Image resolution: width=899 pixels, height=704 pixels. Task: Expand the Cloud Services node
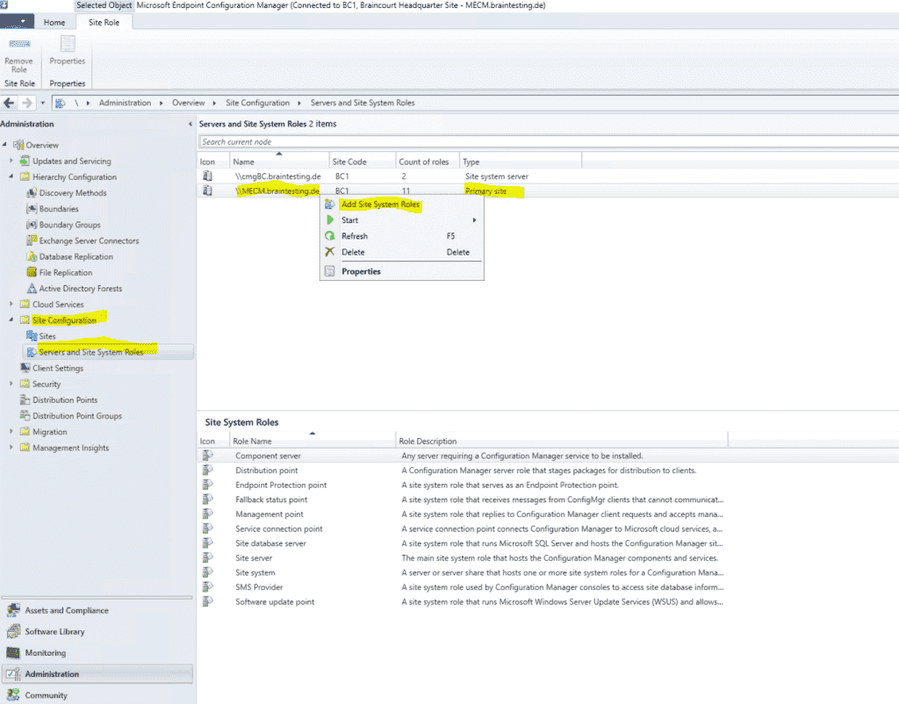12,304
